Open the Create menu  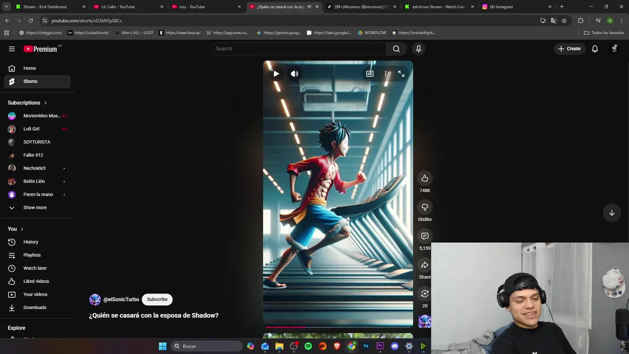[x=570, y=49]
